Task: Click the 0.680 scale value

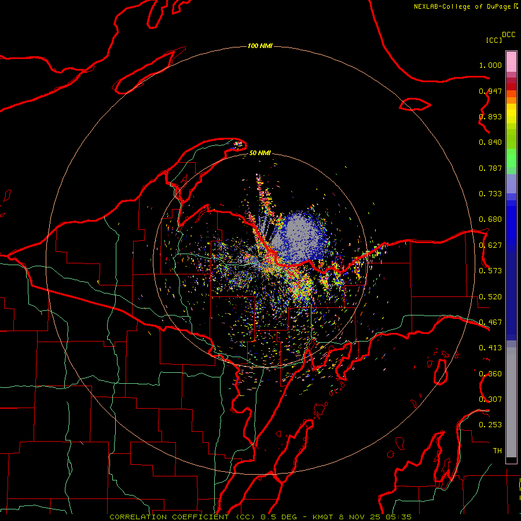Action: coord(490,219)
